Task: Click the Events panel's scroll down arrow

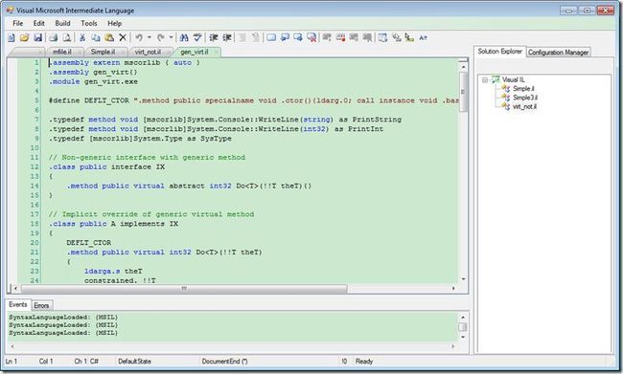Action: (x=463, y=337)
